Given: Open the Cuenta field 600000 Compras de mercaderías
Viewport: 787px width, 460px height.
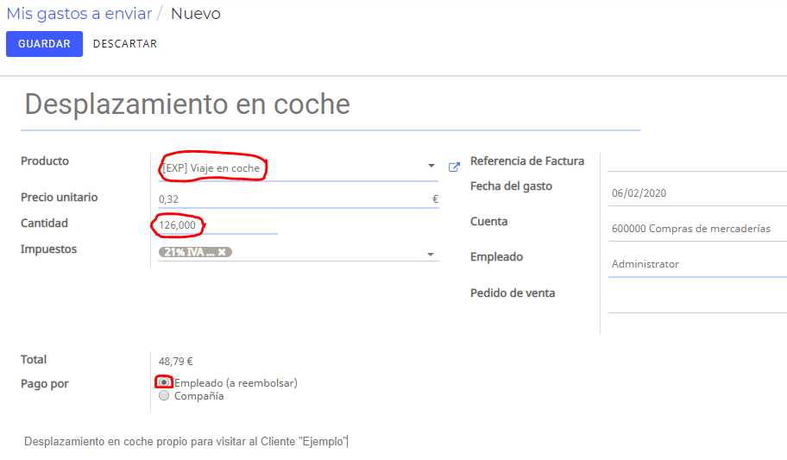Looking at the screenshot, I should (697, 229).
